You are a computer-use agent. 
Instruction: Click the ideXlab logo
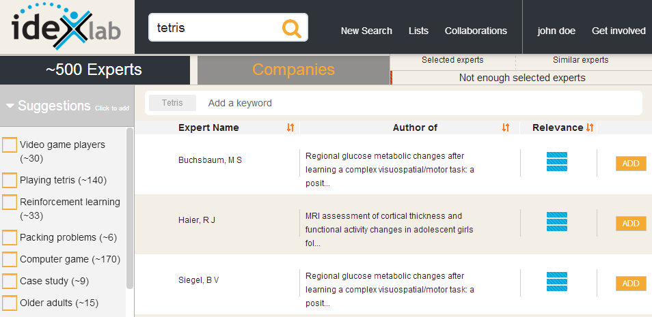tap(66, 27)
